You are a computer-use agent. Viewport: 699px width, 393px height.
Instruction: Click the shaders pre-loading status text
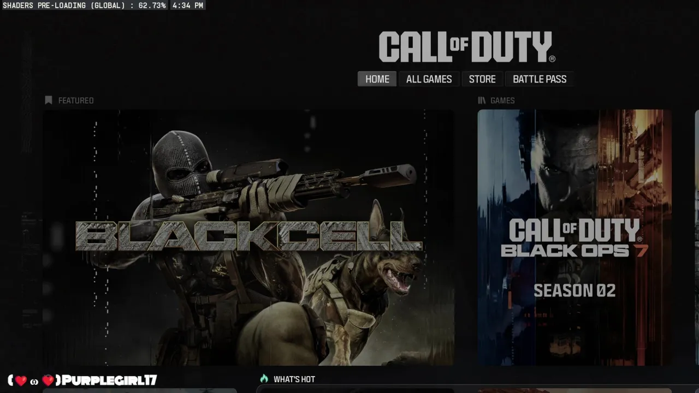(84, 5)
